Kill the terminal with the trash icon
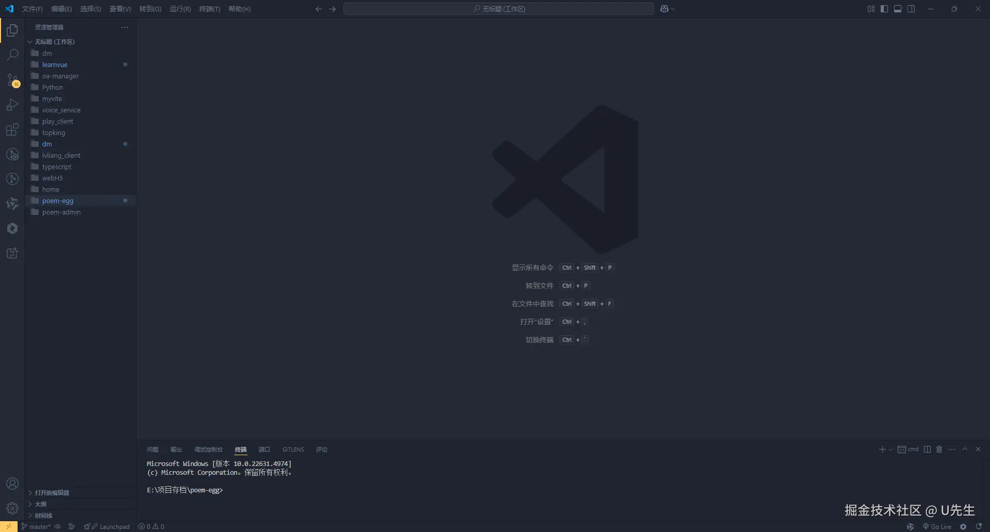990x532 pixels. 939,450
